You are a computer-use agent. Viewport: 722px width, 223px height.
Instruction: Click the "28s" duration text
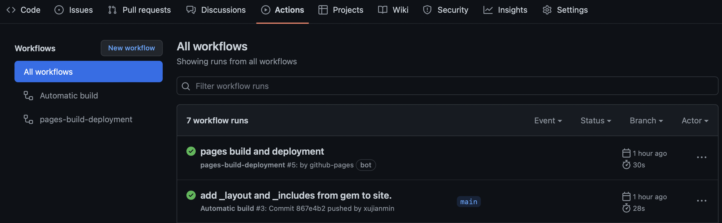(639, 208)
